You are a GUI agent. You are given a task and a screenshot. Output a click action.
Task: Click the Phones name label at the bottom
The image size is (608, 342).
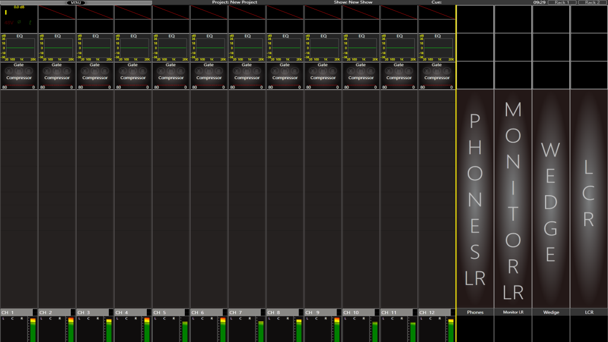point(475,312)
